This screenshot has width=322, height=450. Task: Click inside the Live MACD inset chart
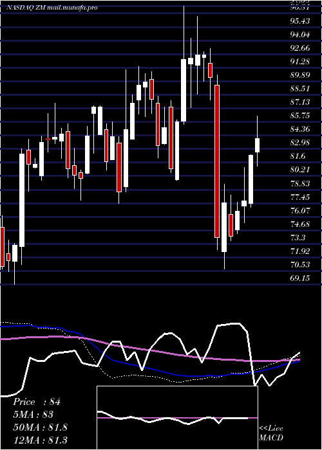[x=177, y=418]
